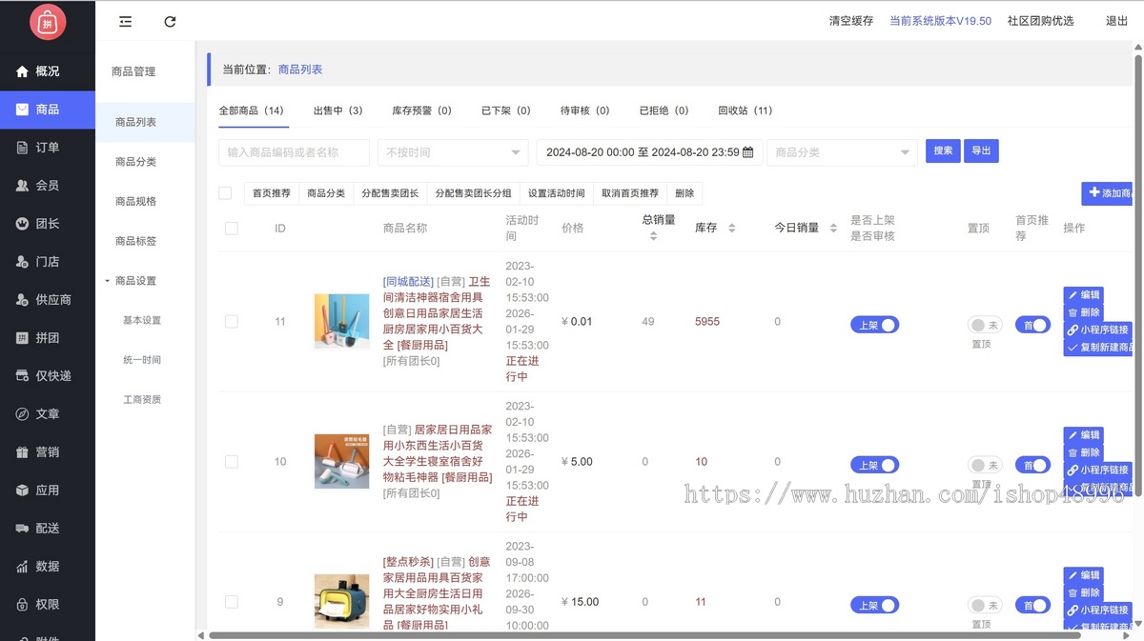Edit product ID 11
This screenshot has height=641, width=1144.
click(1084, 295)
